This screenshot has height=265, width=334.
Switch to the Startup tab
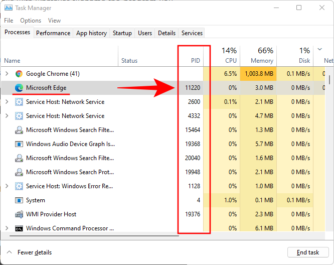tap(122, 33)
